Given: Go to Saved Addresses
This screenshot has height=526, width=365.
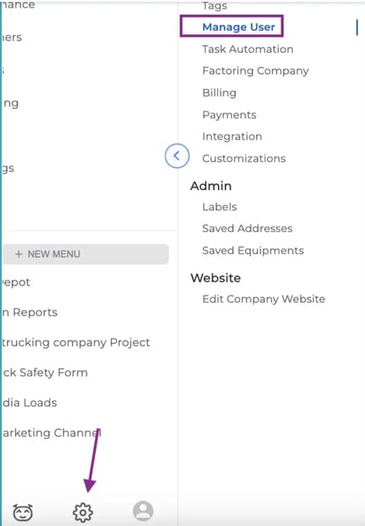Looking at the screenshot, I should point(247,229).
